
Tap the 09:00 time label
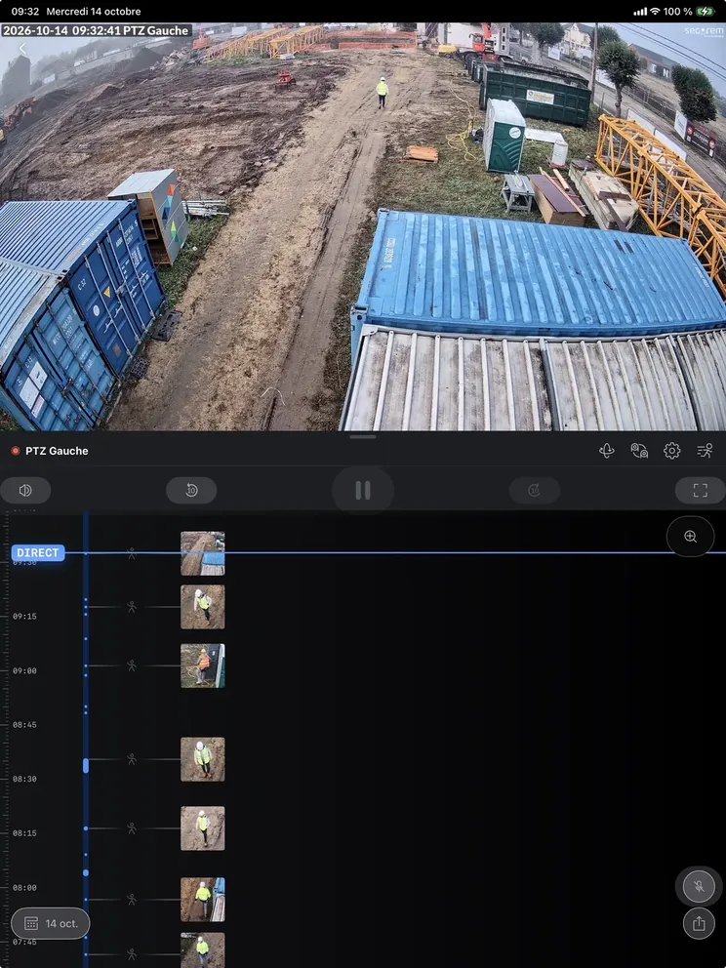coord(24,670)
